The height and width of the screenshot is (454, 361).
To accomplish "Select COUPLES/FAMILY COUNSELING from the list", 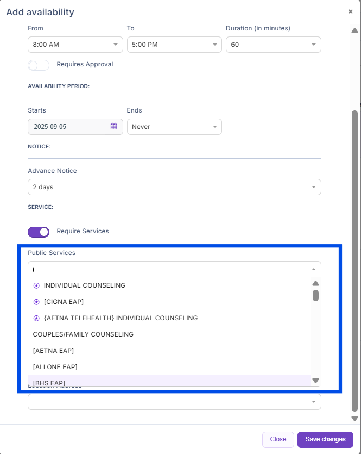I will point(83,334).
